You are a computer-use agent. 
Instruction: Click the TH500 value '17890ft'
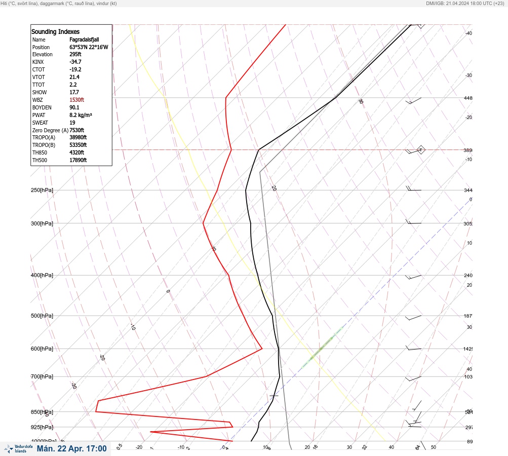(78, 160)
